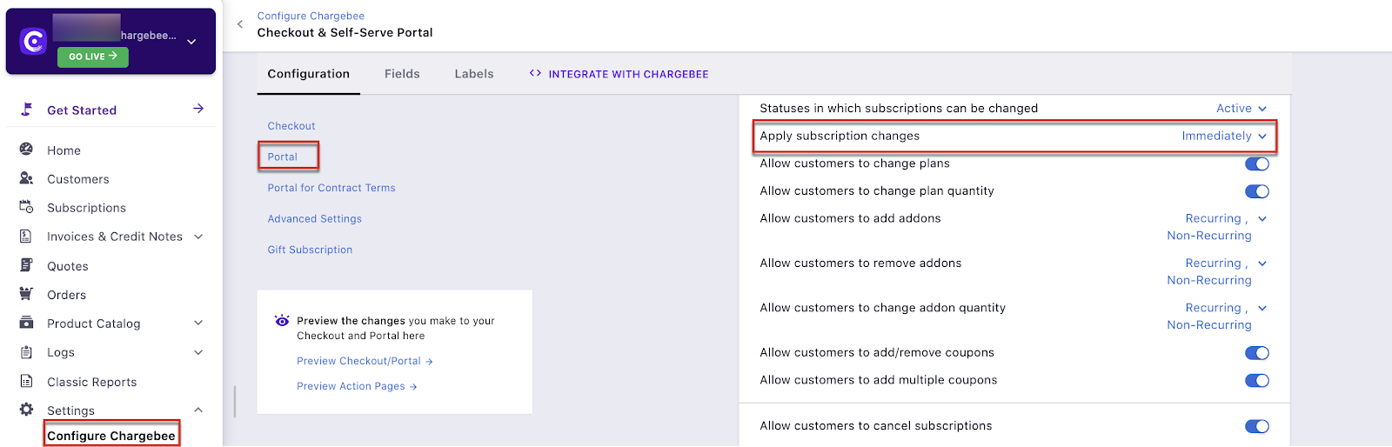The height and width of the screenshot is (447, 1392).
Task: Expand the Product Catalog chevron
Action: pyautogui.click(x=198, y=324)
